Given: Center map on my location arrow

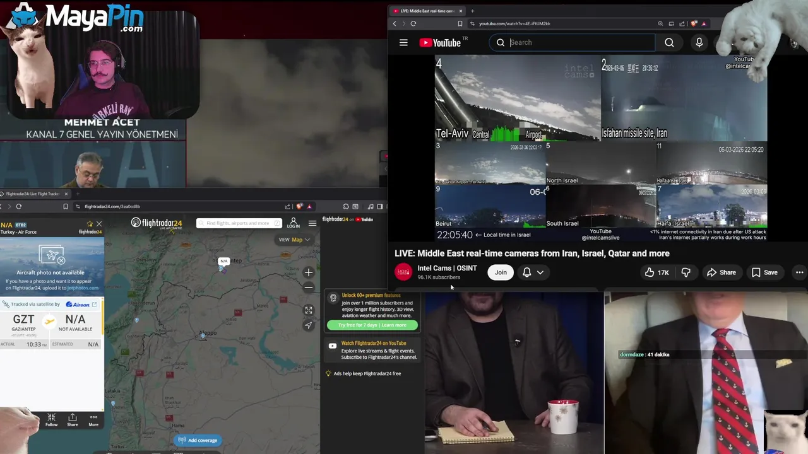Looking at the screenshot, I should tap(308, 325).
